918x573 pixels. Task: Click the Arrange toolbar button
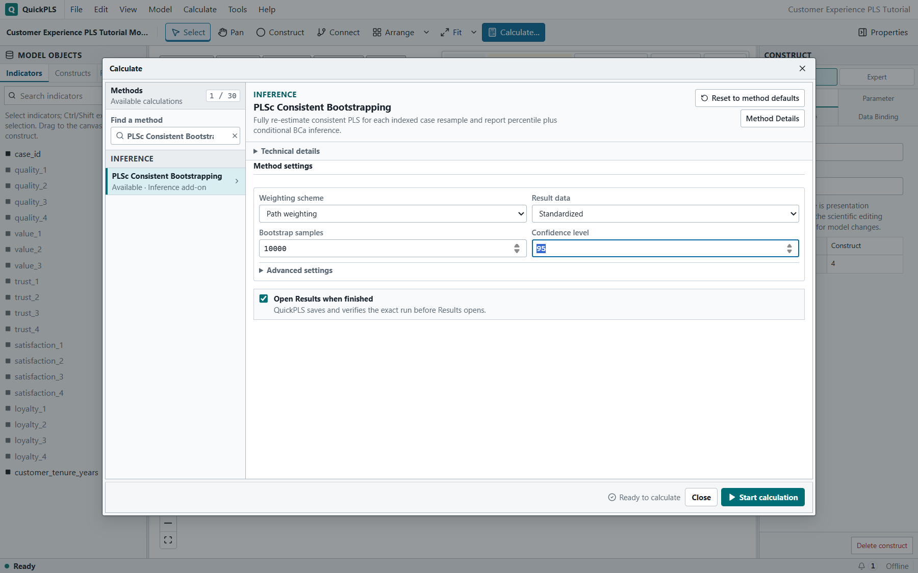click(393, 32)
